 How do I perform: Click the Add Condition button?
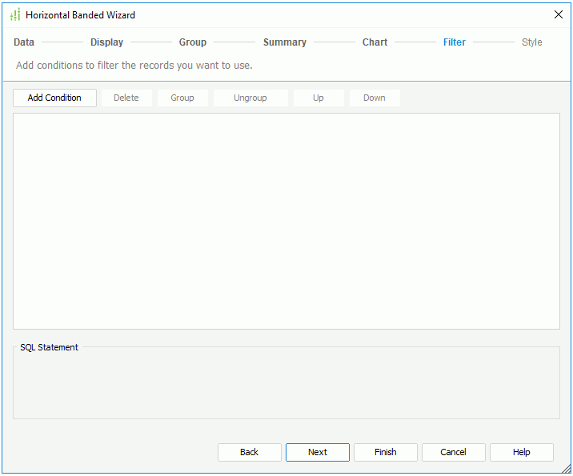[54, 98]
